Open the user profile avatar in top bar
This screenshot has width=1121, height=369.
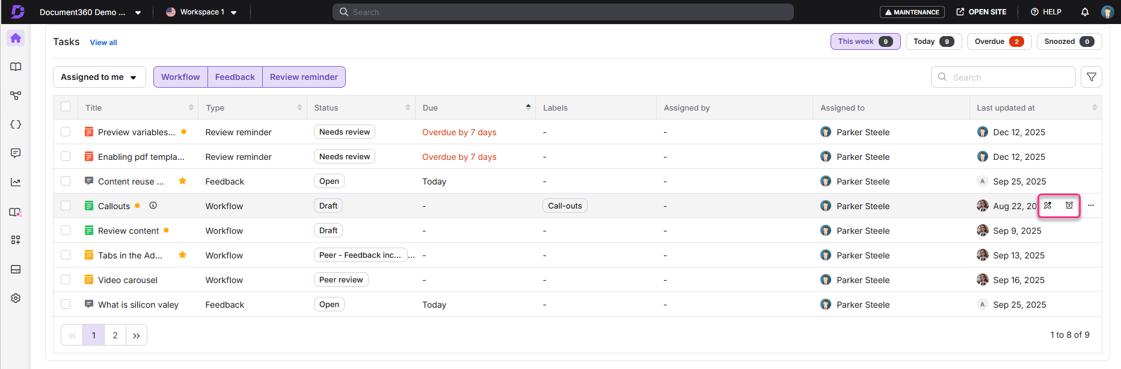pos(1107,12)
